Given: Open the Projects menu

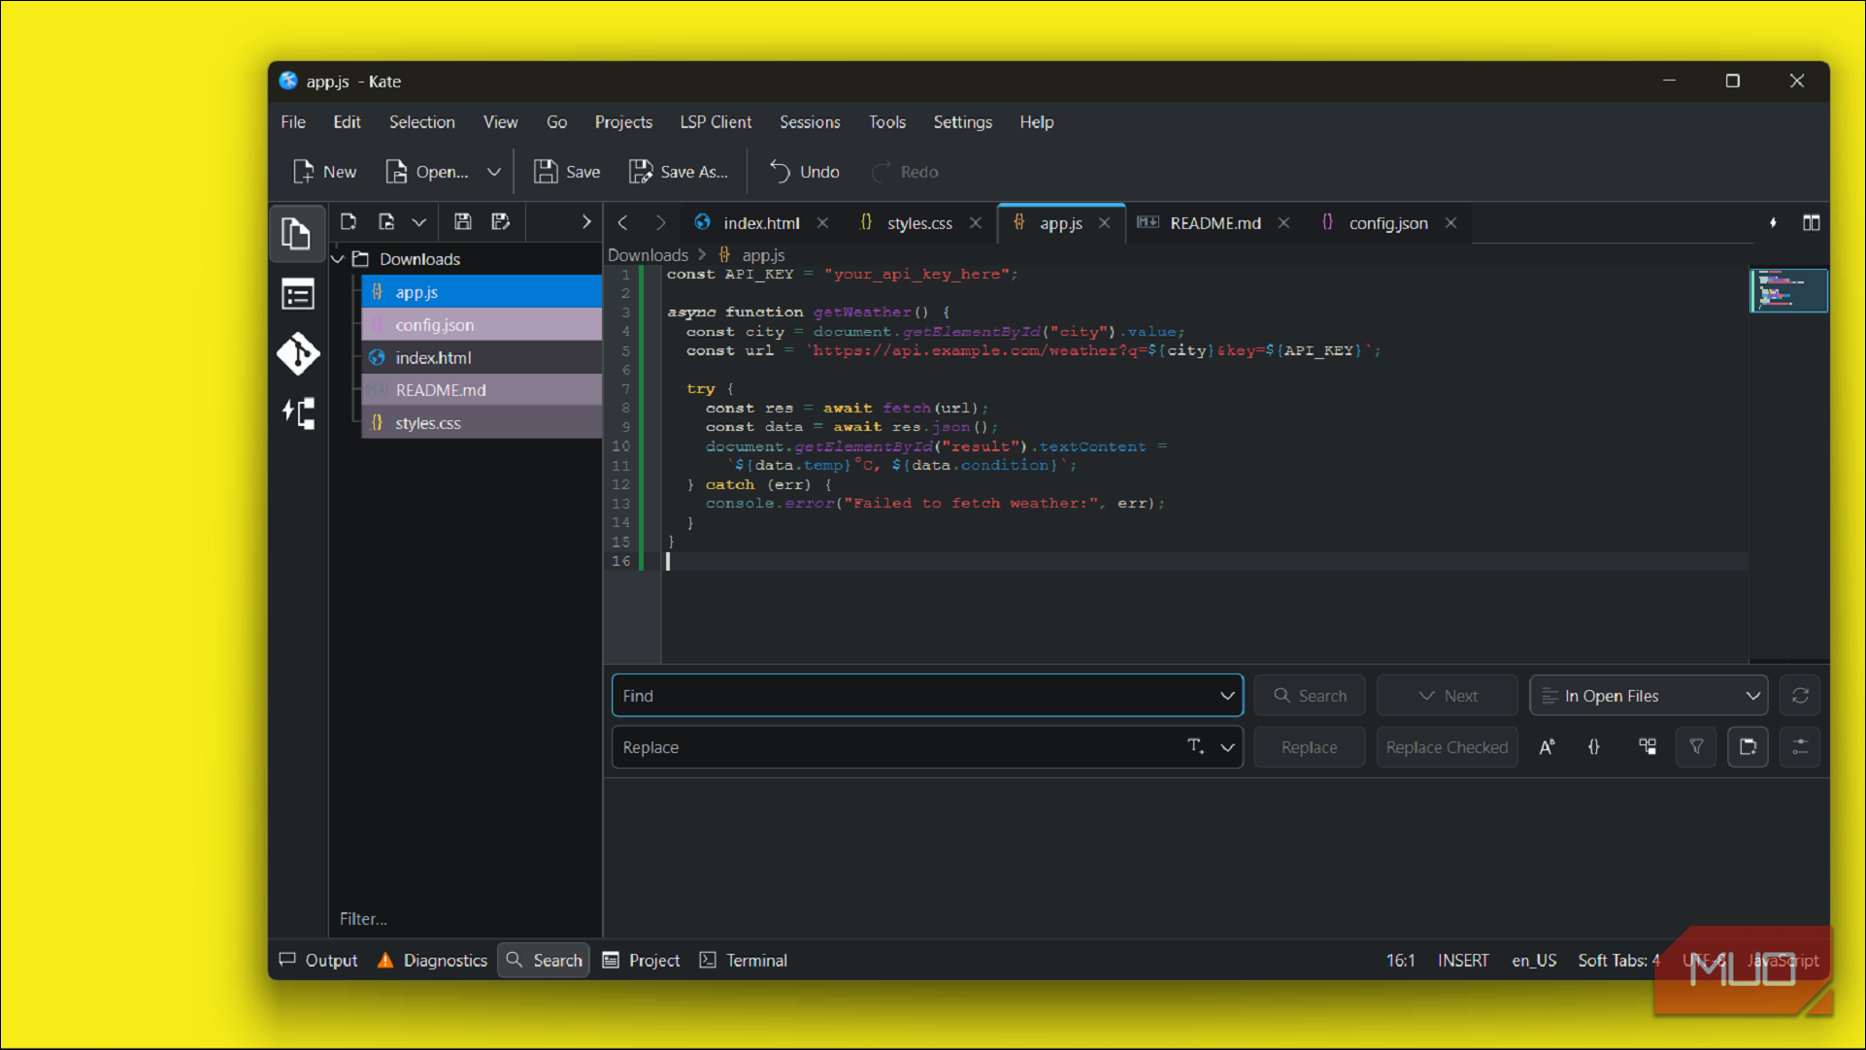Looking at the screenshot, I should tap(623, 122).
